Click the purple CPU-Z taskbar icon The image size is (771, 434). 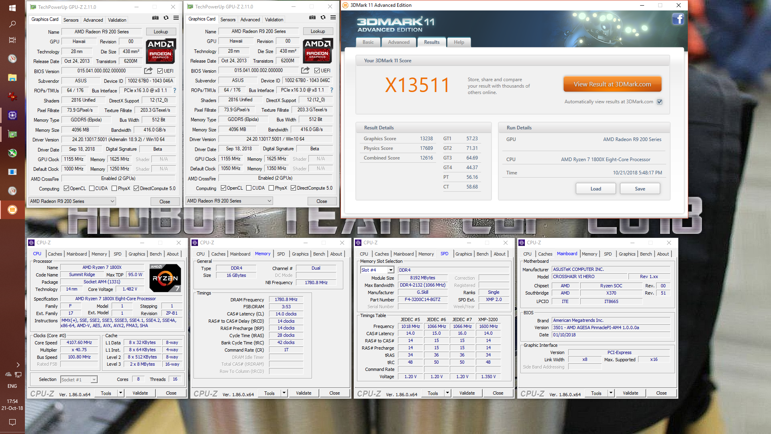pos(12,115)
